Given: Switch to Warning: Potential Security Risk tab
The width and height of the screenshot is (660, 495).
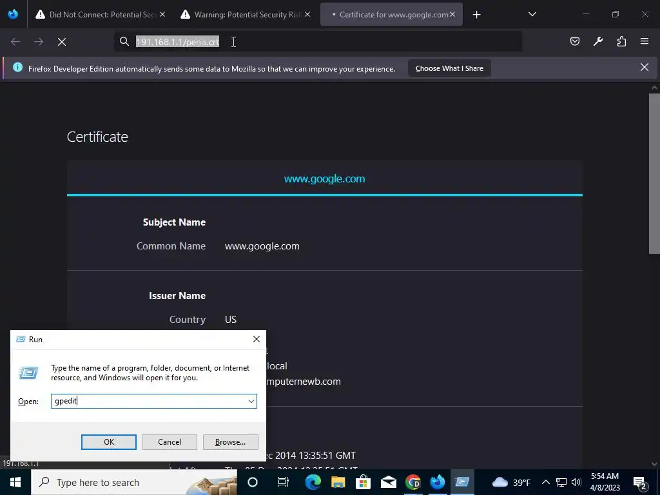Looking at the screenshot, I should coord(247,14).
